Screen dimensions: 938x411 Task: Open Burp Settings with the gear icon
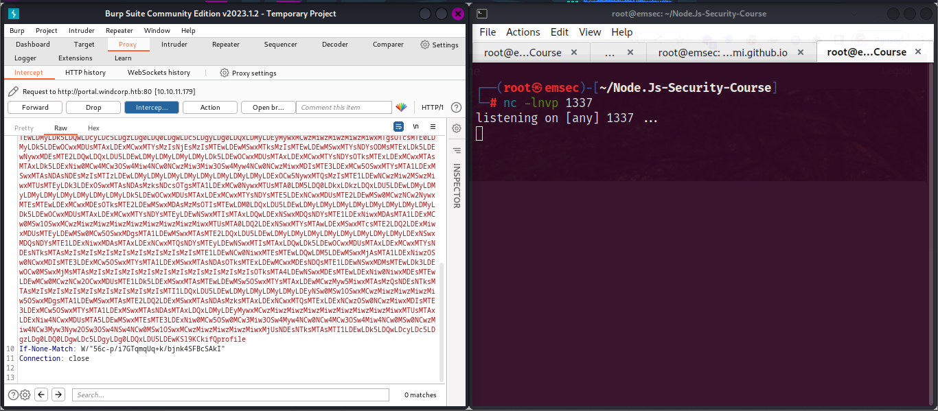(x=439, y=45)
